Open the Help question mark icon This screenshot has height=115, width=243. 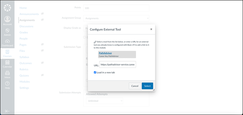[x=7, y=83]
